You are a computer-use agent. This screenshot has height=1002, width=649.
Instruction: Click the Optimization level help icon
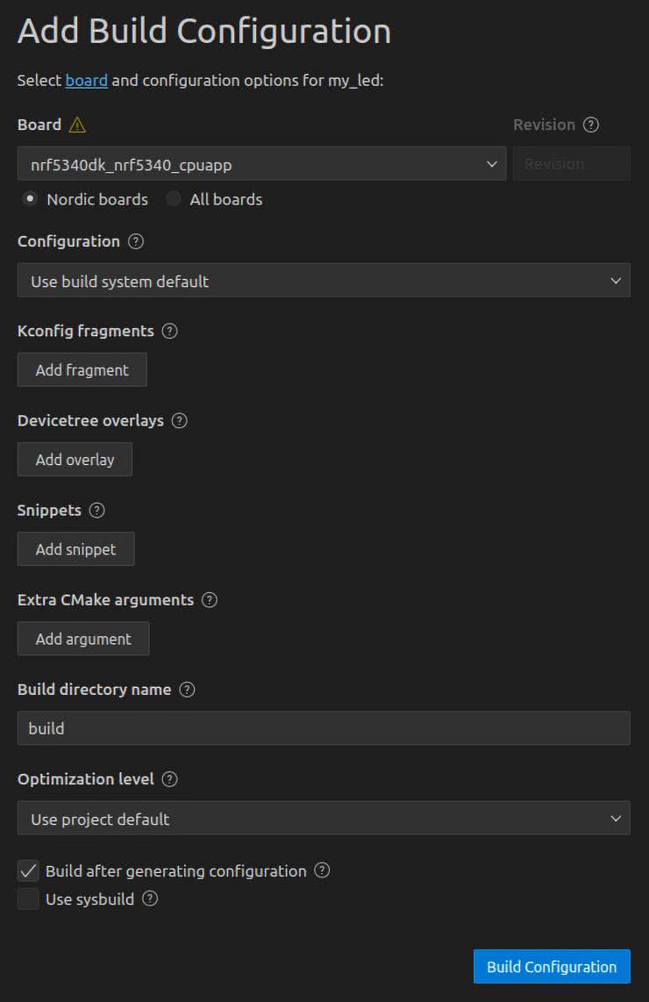170,779
